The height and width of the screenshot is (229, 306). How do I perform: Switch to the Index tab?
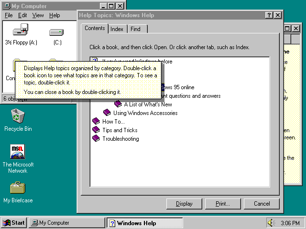click(117, 29)
